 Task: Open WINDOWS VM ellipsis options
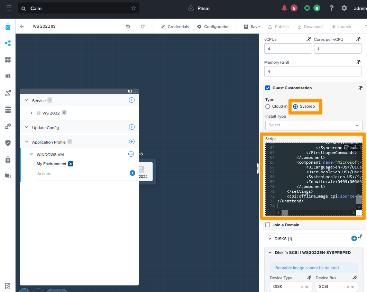[x=131, y=154]
